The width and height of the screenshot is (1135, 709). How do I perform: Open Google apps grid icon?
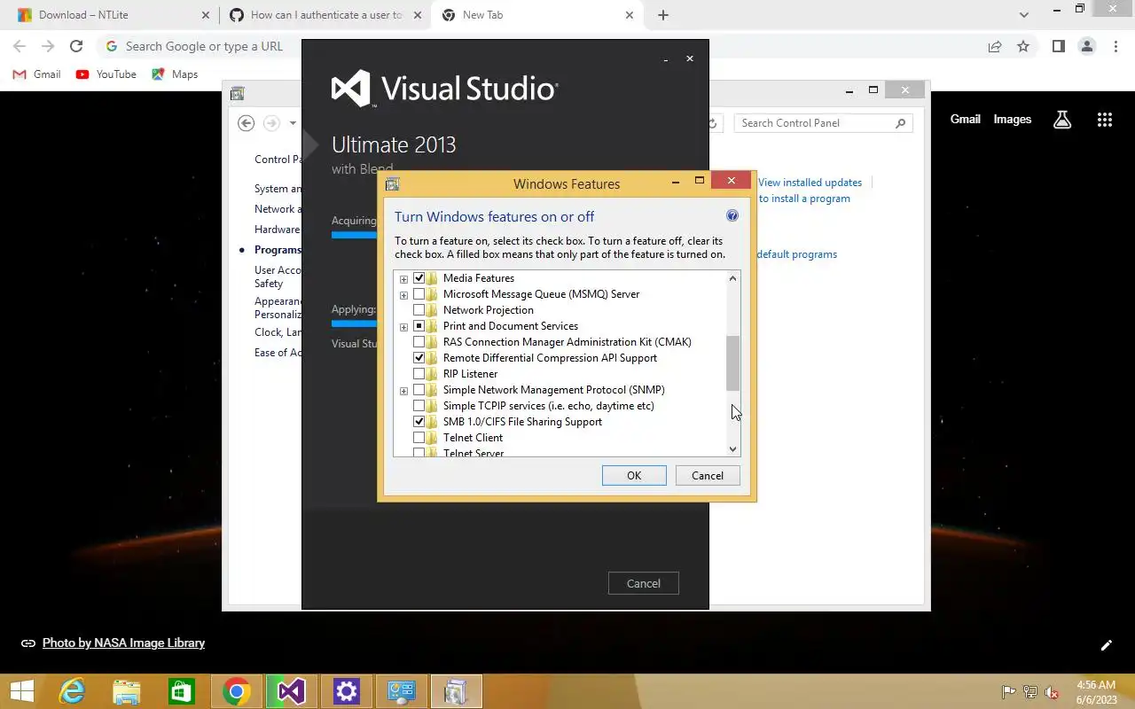[1105, 120]
